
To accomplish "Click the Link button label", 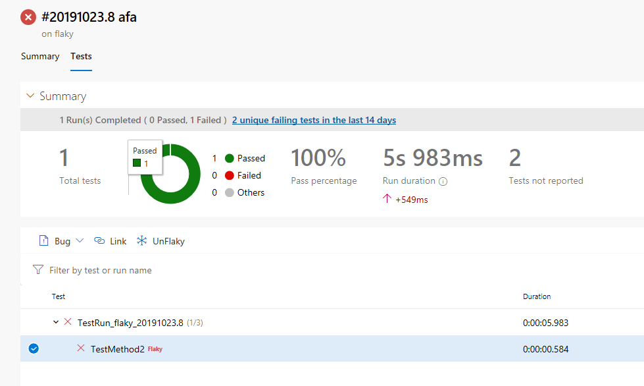I will click(118, 241).
